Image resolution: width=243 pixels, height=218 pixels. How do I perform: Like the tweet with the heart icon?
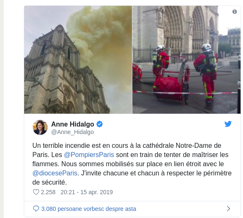click(36, 192)
